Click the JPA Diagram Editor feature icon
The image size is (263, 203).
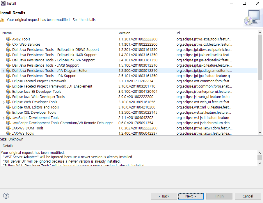click(8, 71)
